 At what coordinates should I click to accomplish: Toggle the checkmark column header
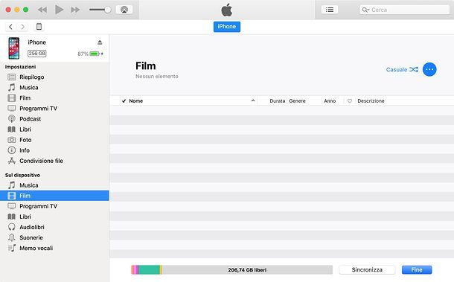click(x=124, y=100)
